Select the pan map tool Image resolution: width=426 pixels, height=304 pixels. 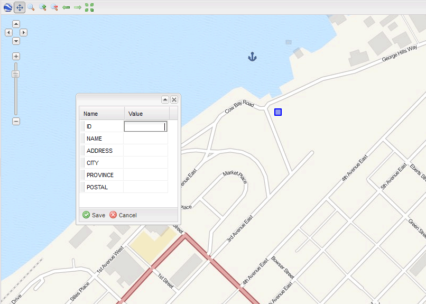tap(20, 7)
